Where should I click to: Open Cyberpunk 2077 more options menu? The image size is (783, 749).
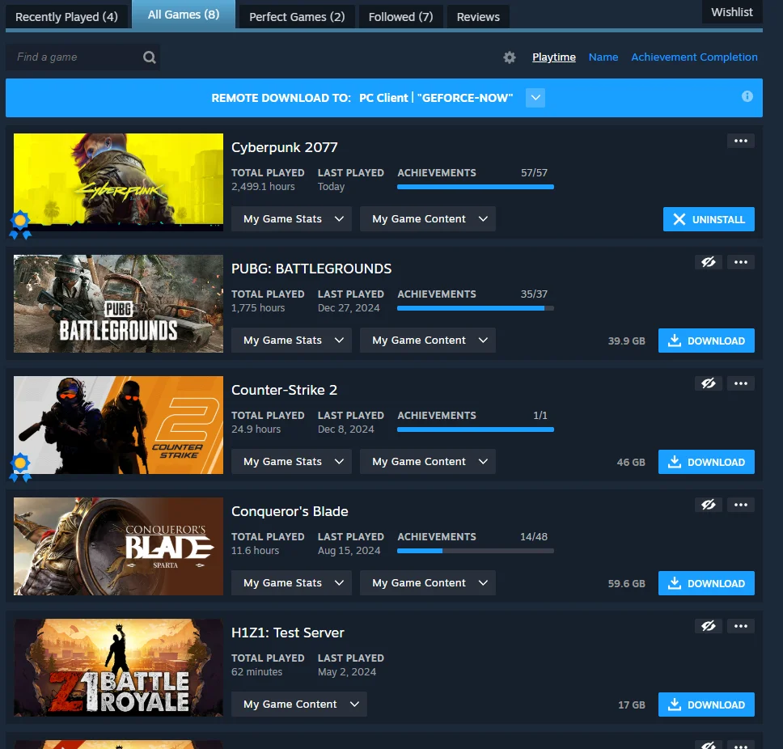pos(741,141)
